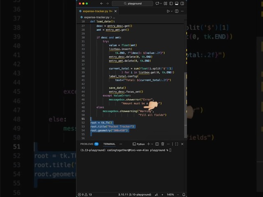Screen dimensions: 263x197
Task: Toggle the secondary side bar
Action: pos(182,3)
